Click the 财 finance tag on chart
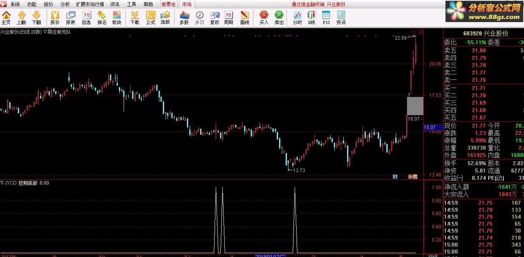 pos(395,177)
